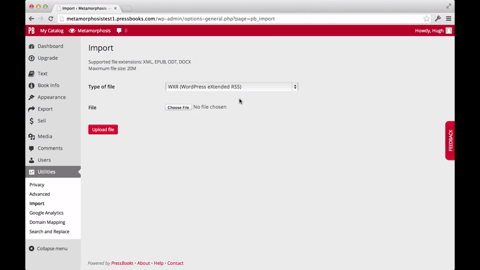Click the Media library icon

click(31, 136)
